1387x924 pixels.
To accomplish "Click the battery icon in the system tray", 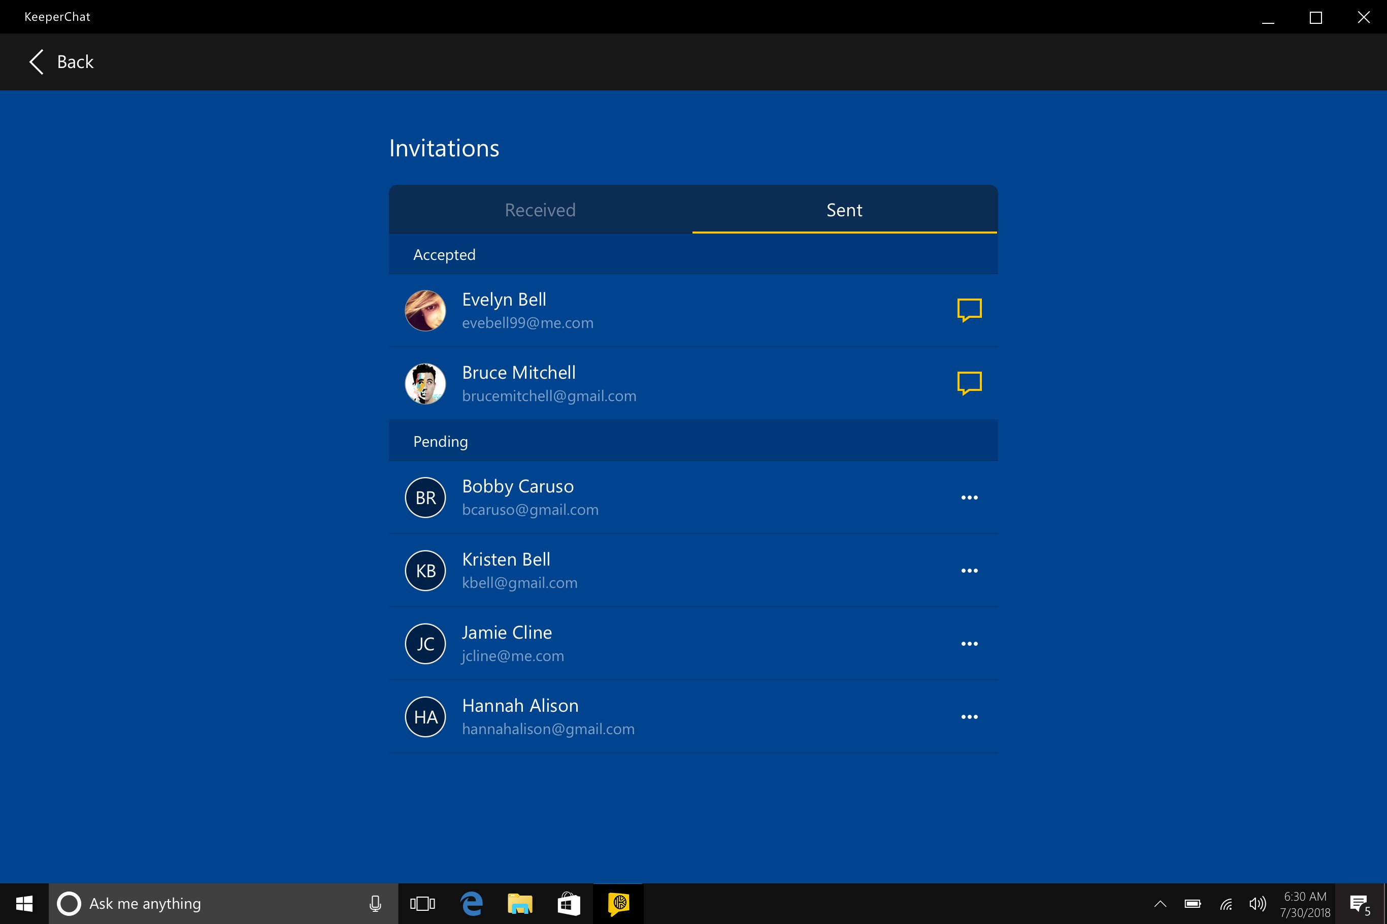I will coord(1194,903).
